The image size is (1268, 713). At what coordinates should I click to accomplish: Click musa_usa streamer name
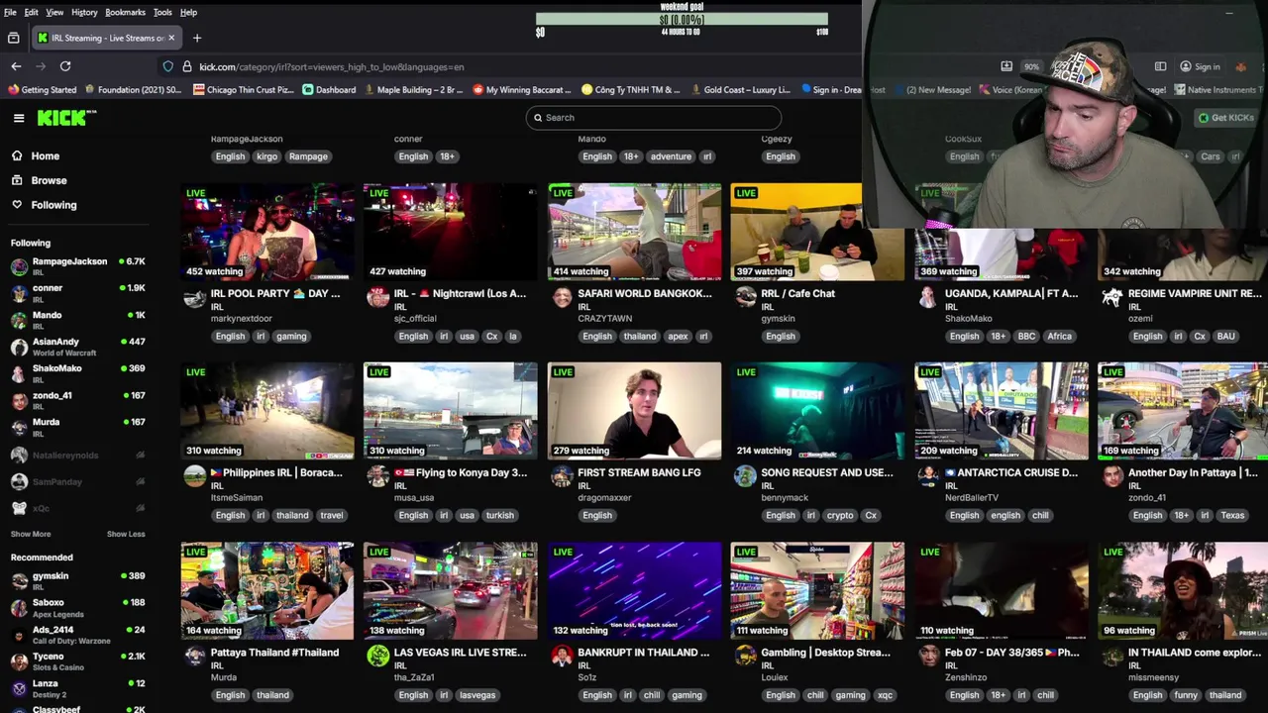coord(414,497)
